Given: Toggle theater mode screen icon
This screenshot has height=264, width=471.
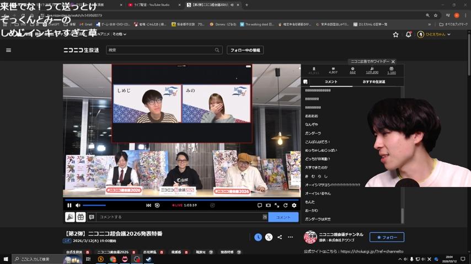Looking at the screenshot, I should tap(268, 205).
